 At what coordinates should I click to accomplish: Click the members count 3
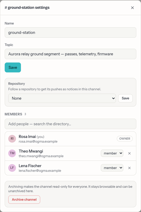25,114
